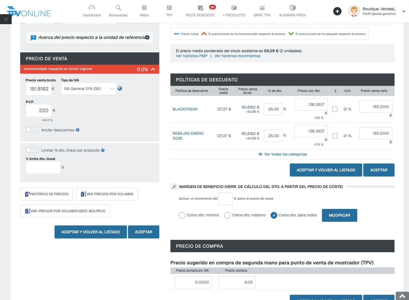The height and width of the screenshot is (300, 409).
Task: Open Búsquedas magnifier icon
Action: pos(118,8)
